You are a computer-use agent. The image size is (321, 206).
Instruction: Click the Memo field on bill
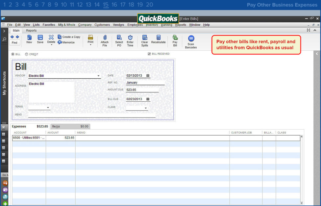coord(92,115)
